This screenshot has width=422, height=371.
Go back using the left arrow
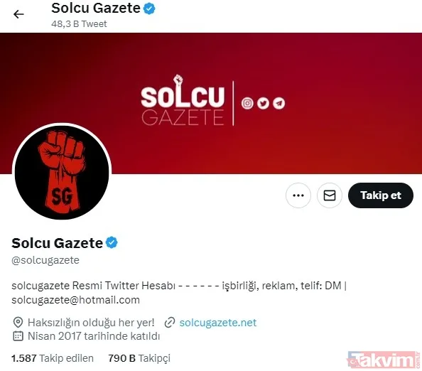pos(18,14)
